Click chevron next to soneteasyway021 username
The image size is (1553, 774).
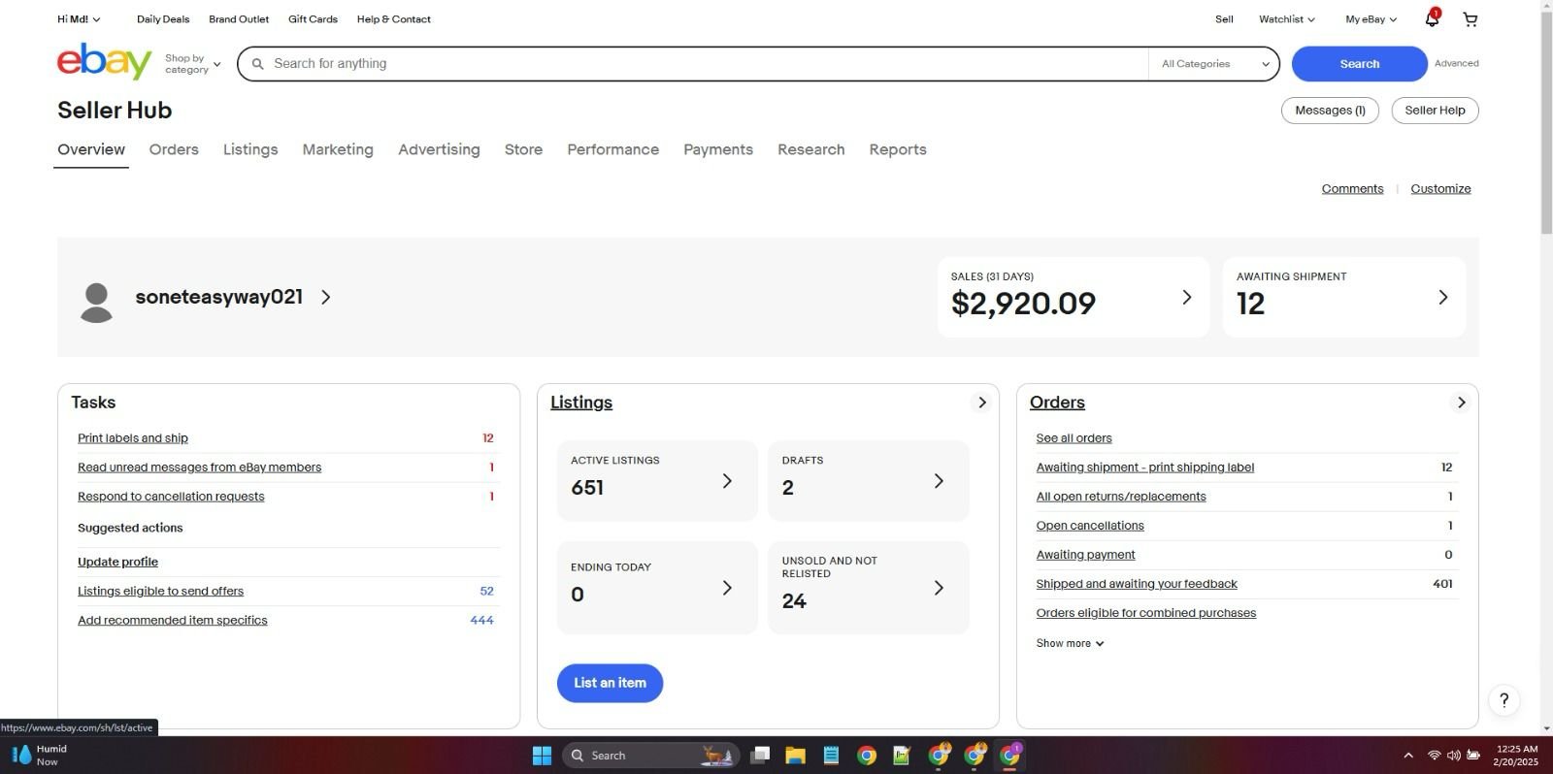point(326,297)
